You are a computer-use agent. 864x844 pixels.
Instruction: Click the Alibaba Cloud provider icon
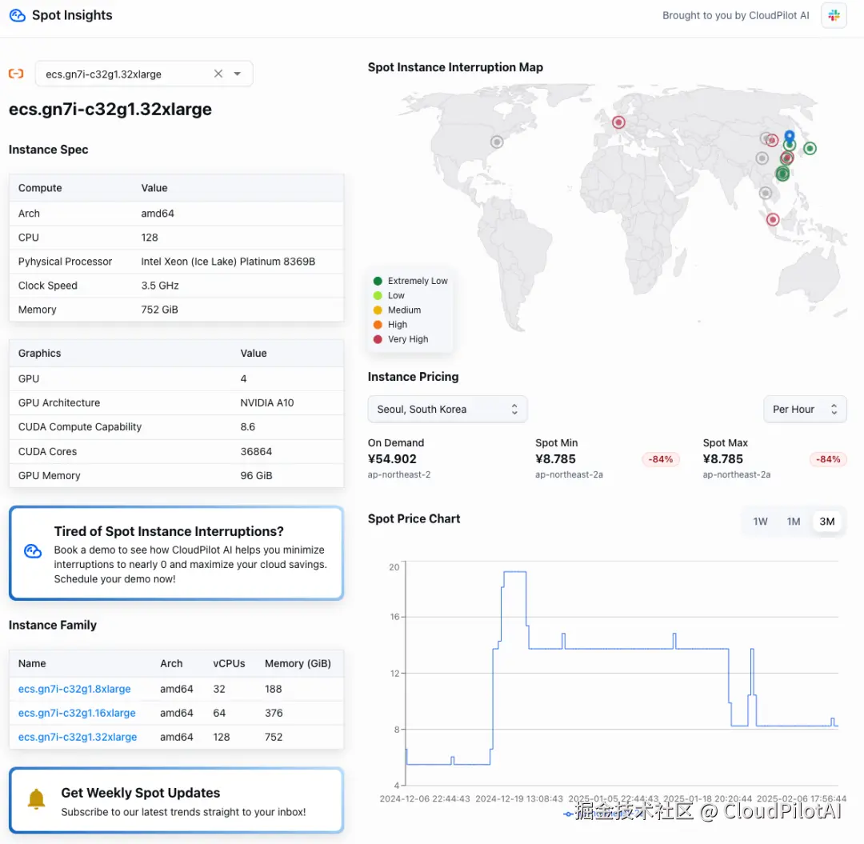click(16, 74)
